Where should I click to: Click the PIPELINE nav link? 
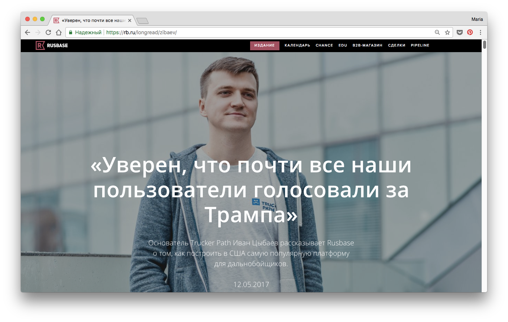tap(420, 45)
